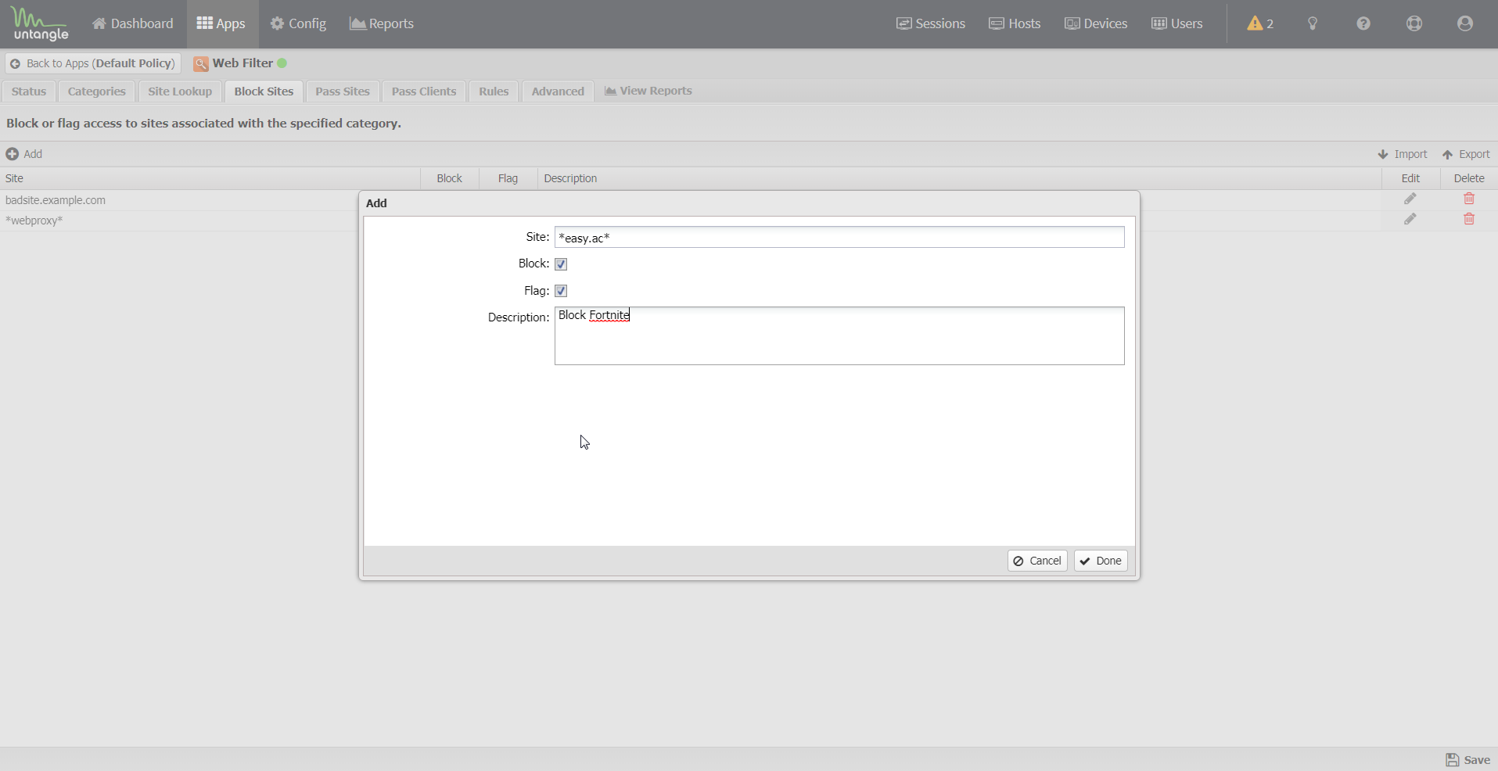
Task: Delete the badsite.example.com entry
Action: [1468, 199]
